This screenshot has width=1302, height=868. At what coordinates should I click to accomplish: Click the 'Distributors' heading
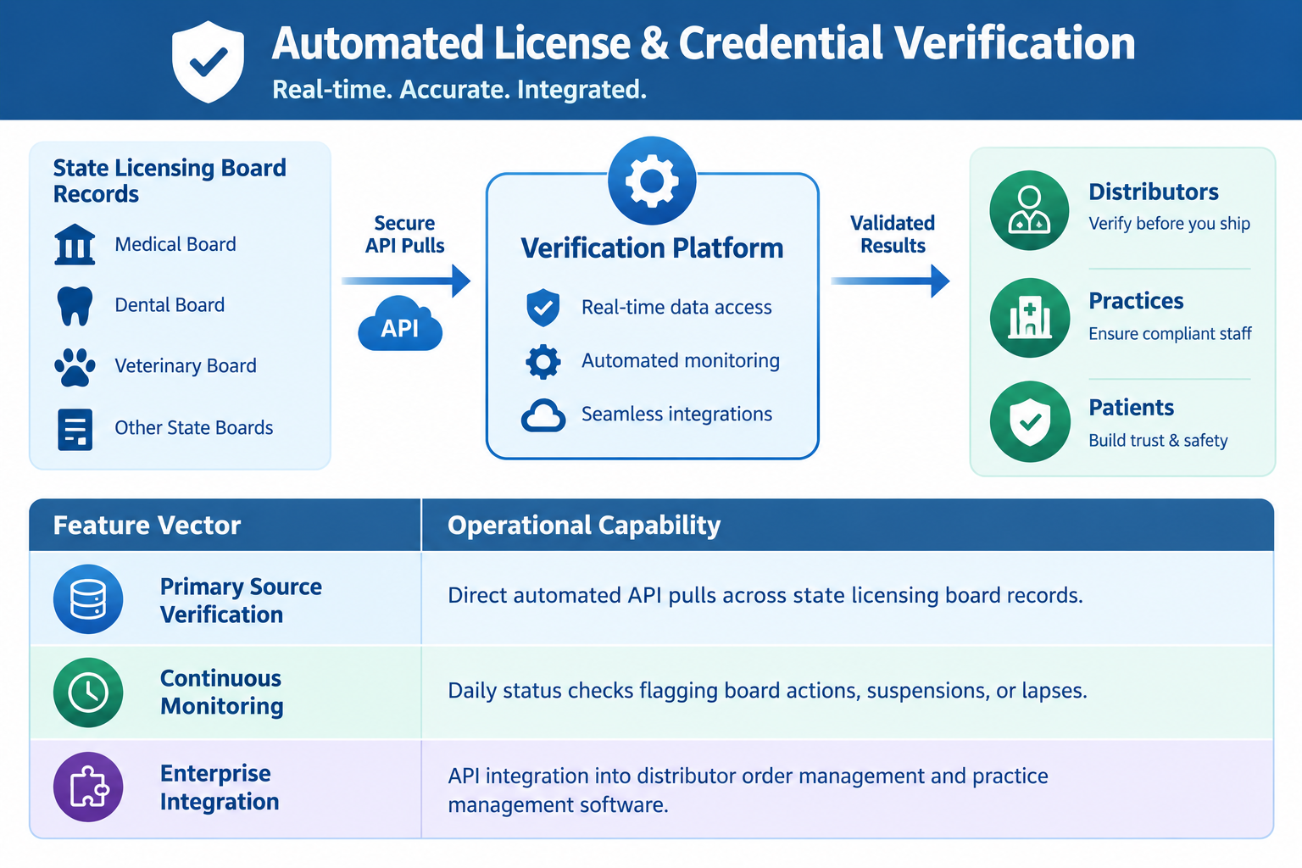coord(1154,192)
